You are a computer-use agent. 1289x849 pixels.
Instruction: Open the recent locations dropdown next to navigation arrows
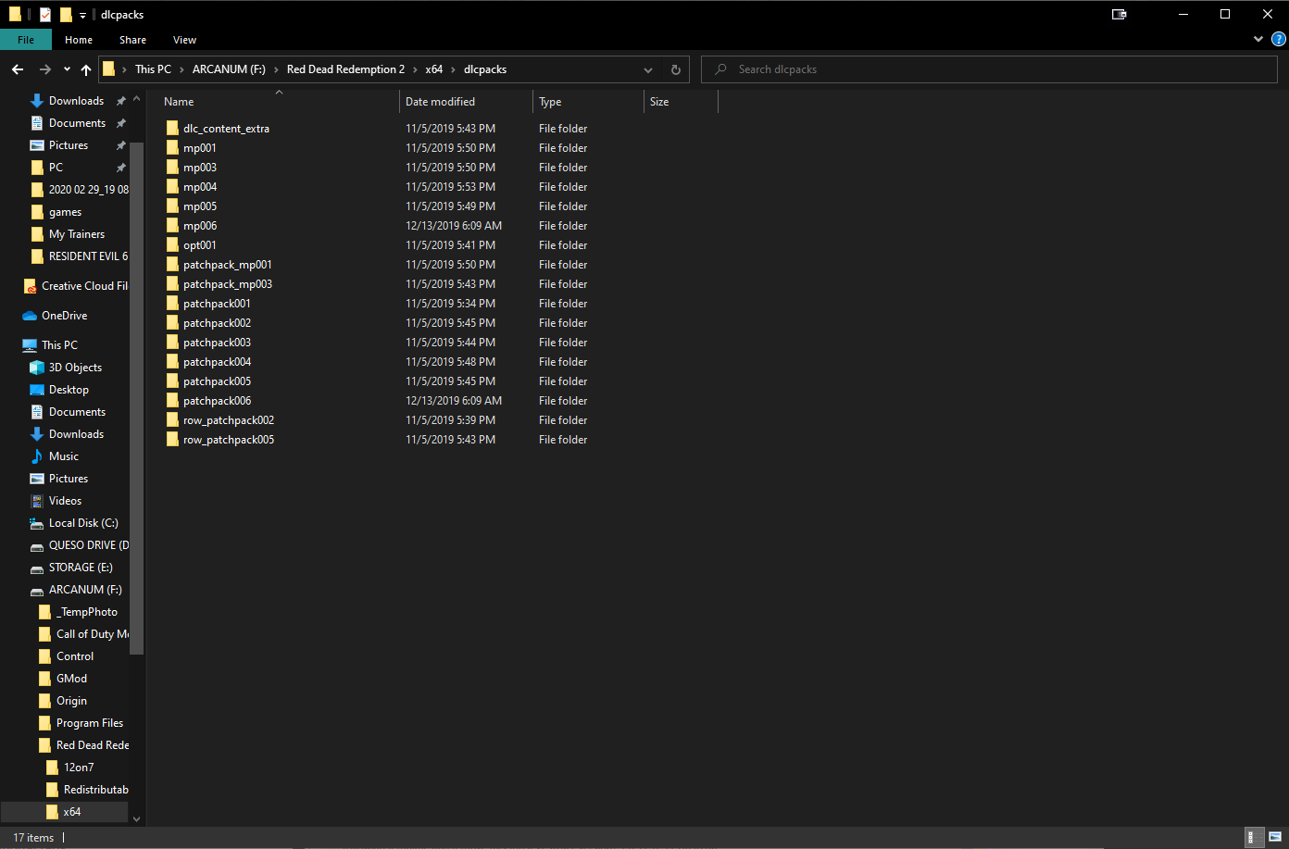[x=65, y=69]
